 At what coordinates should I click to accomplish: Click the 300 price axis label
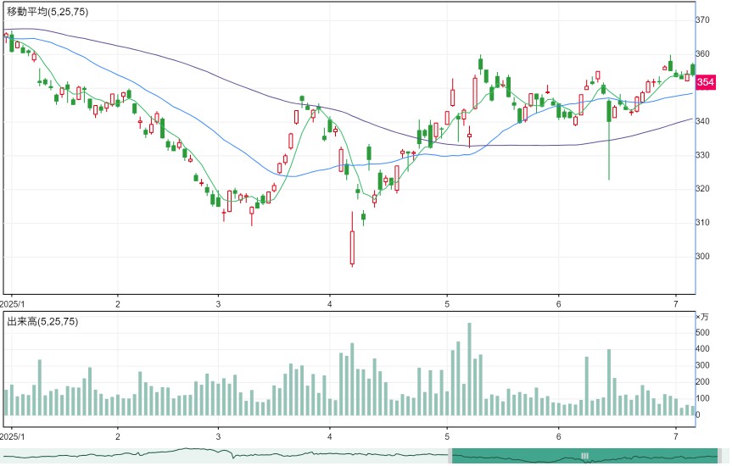pos(702,256)
